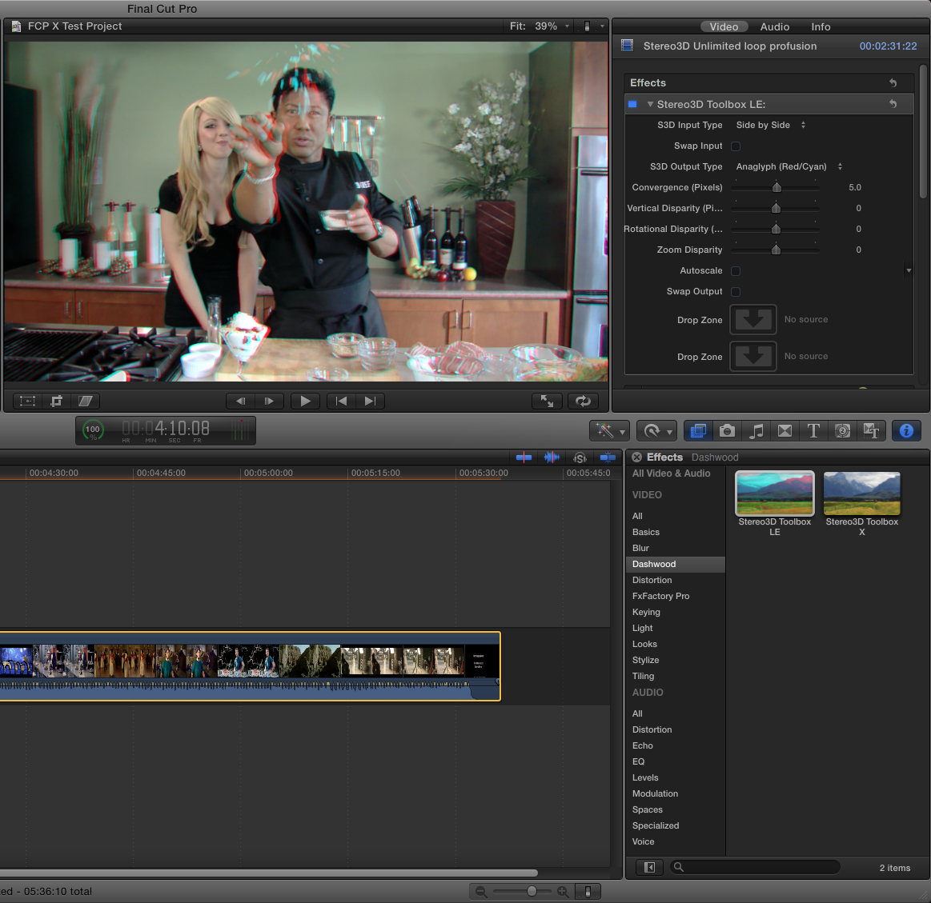The height and width of the screenshot is (903, 931).
Task: Select the Stereo3D Toolbox X effect thumbnail
Action: pyautogui.click(x=861, y=494)
